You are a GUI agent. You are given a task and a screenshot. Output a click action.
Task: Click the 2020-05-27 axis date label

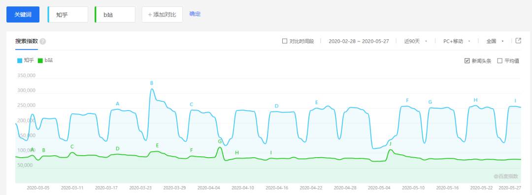point(510,188)
